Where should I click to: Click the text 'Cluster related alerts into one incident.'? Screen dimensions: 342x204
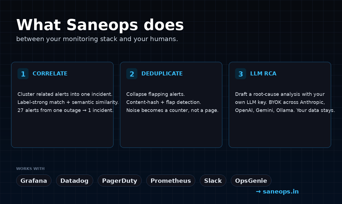(x=65, y=94)
